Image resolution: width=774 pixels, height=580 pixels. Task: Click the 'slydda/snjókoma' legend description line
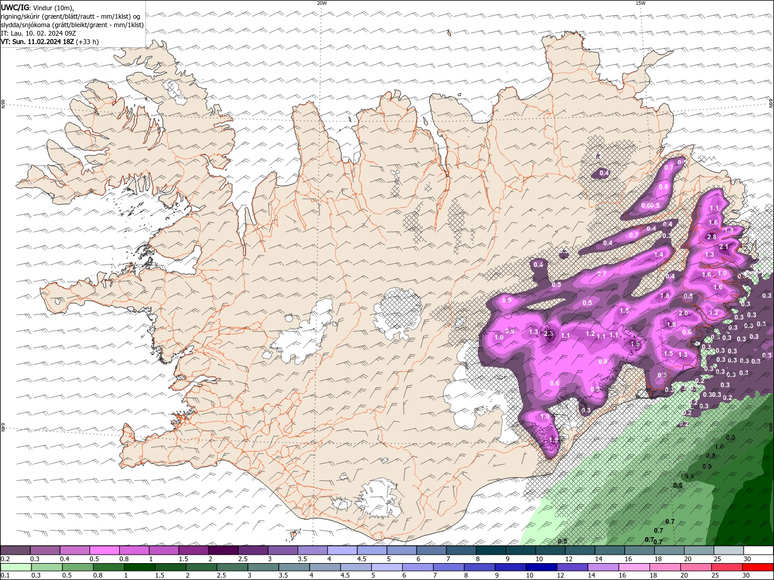(x=72, y=25)
